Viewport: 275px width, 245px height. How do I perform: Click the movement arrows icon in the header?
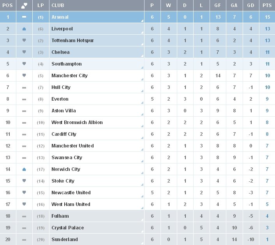24,6
